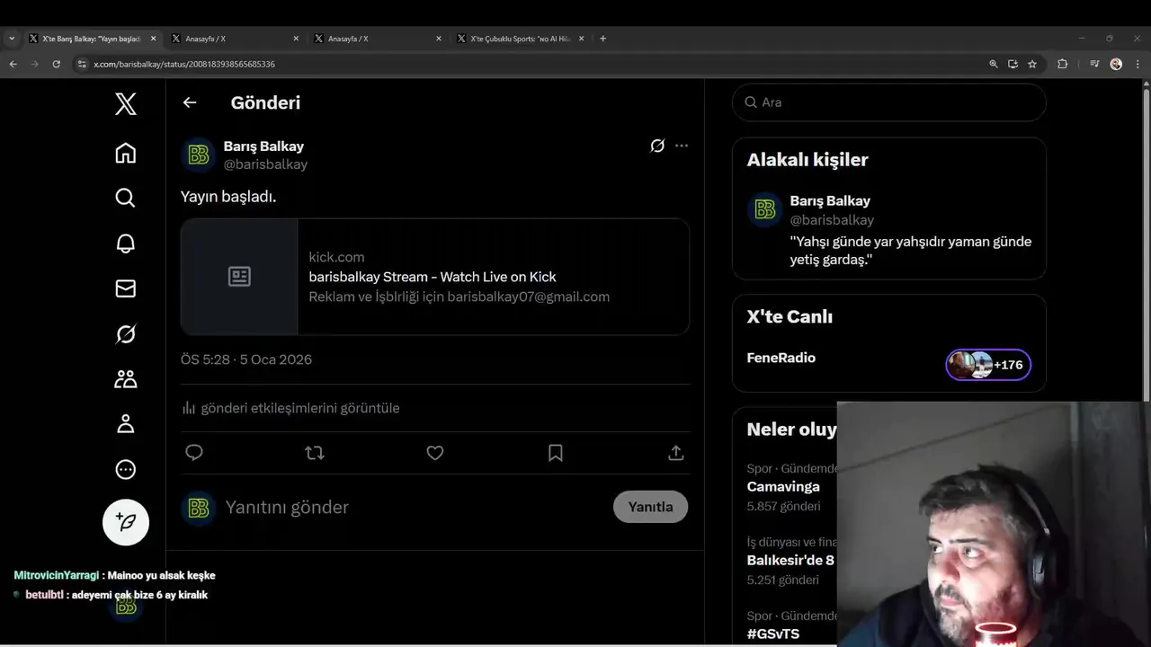Go to Home via house icon

click(x=126, y=153)
